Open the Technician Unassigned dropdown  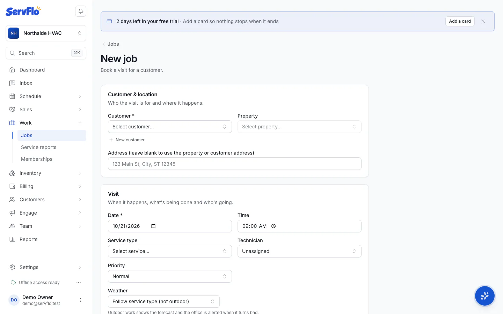tap(299, 251)
